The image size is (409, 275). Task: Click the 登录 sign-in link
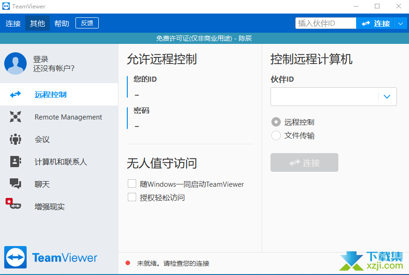point(41,59)
